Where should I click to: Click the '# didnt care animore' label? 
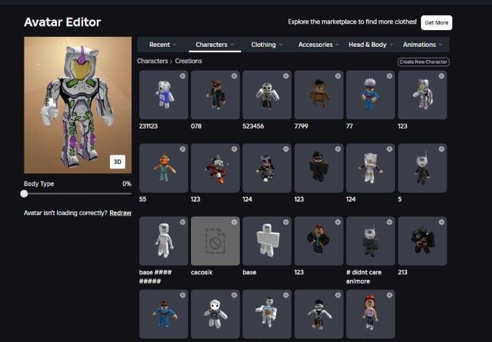pyautogui.click(x=364, y=276)
